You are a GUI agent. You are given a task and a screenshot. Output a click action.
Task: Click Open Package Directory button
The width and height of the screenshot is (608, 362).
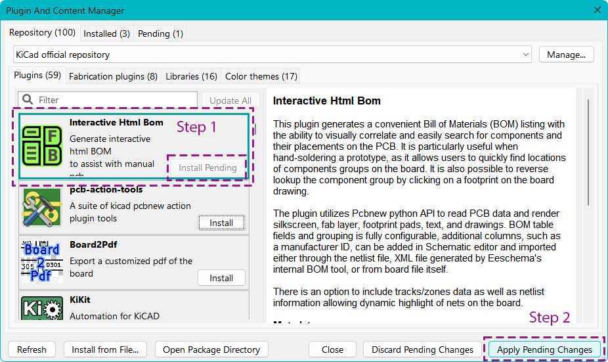click(211, 350)
